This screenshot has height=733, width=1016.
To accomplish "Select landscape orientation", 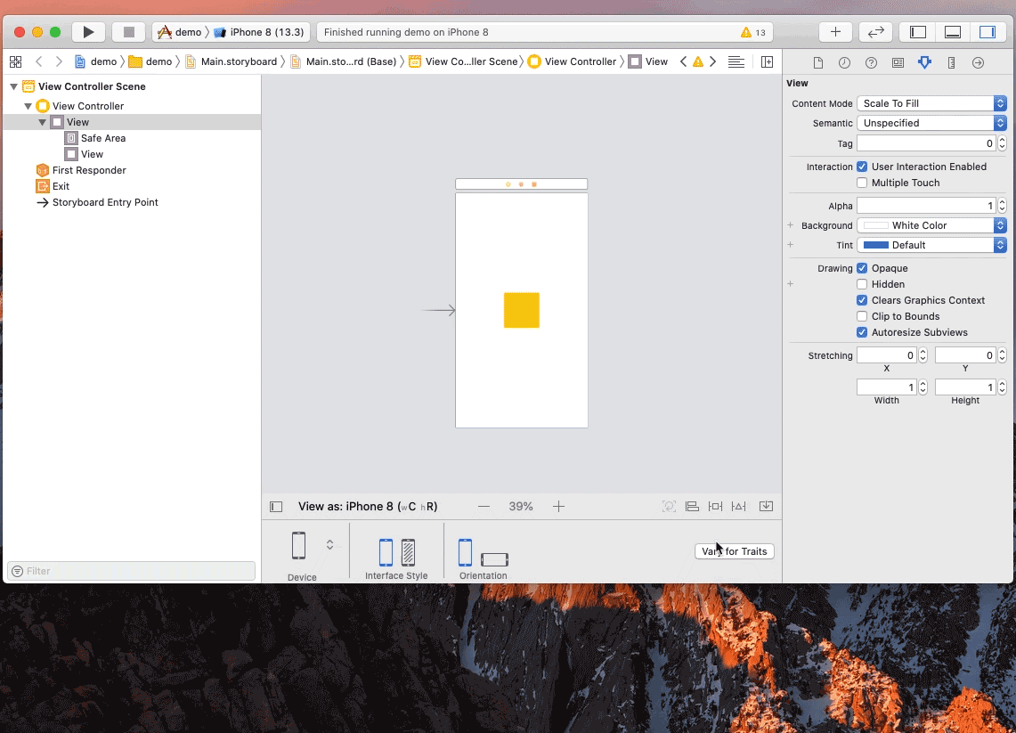I will pos(494,559).
